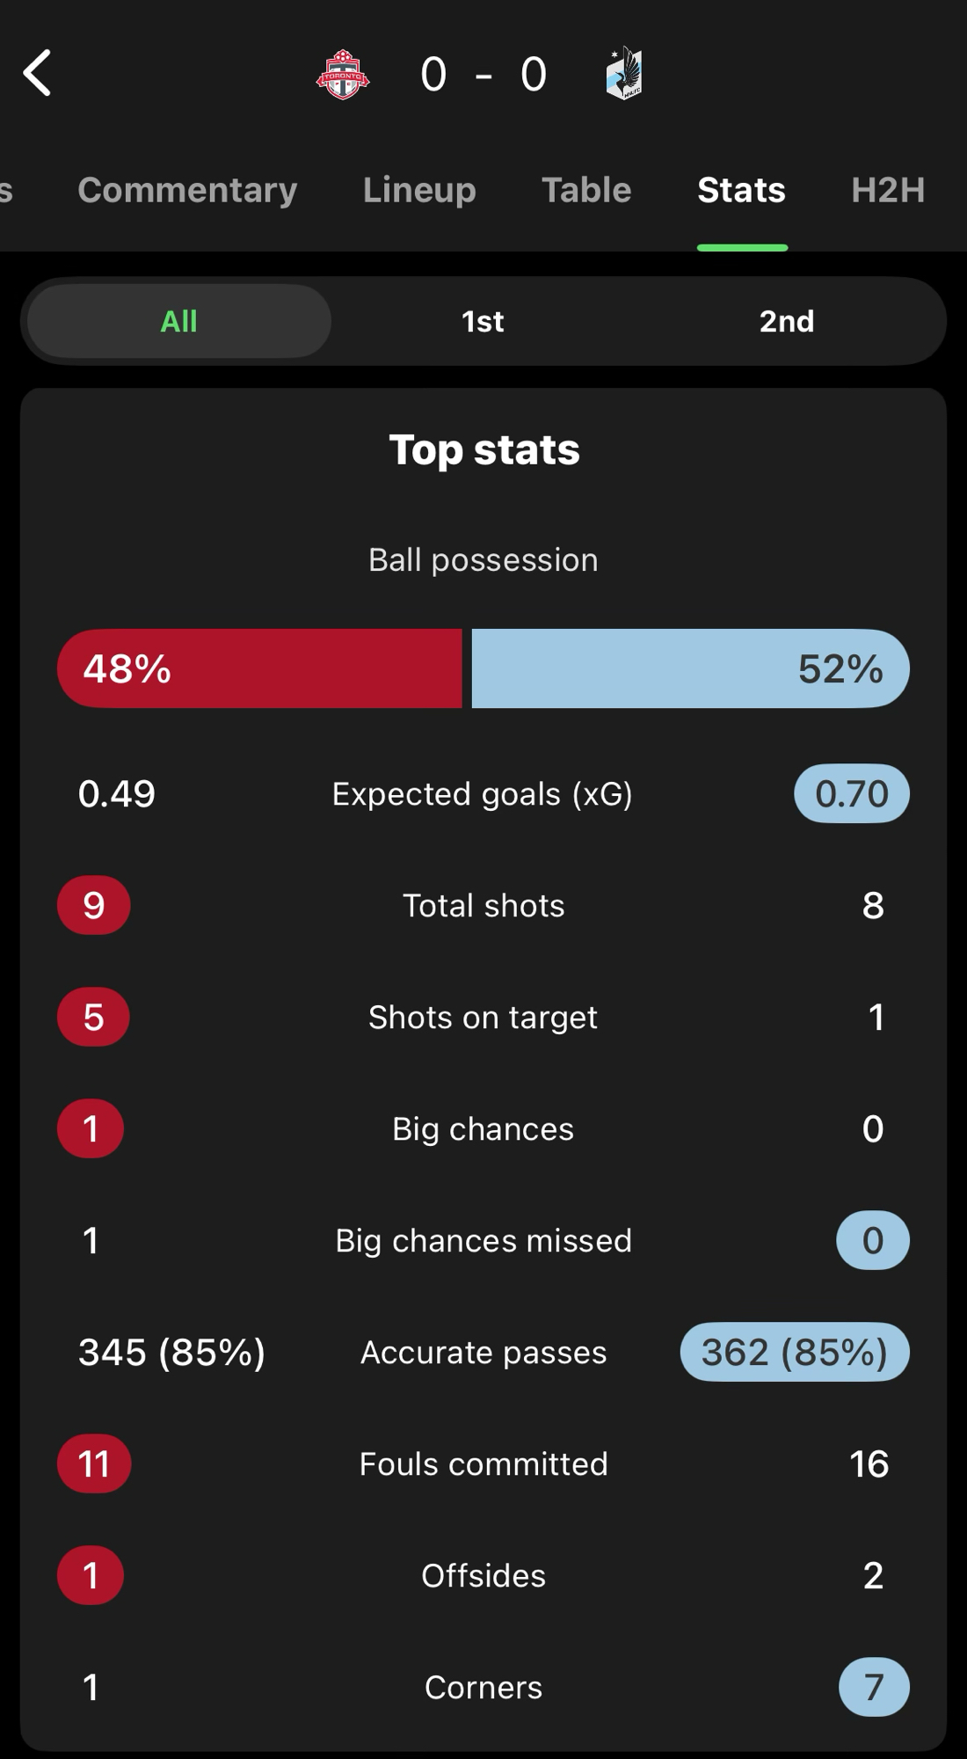Go to the H2H tab

(x=888, y=190)
